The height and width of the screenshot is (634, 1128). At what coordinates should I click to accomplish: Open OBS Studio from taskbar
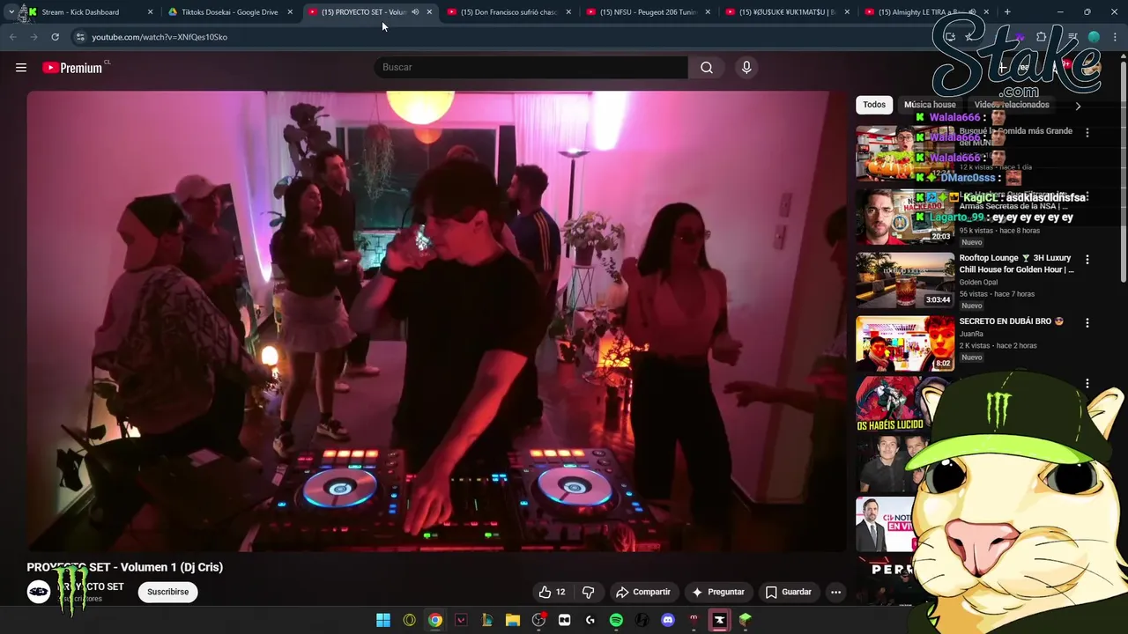[538, 620]
